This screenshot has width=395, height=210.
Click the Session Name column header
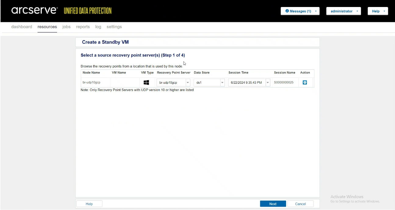[285, 73]
